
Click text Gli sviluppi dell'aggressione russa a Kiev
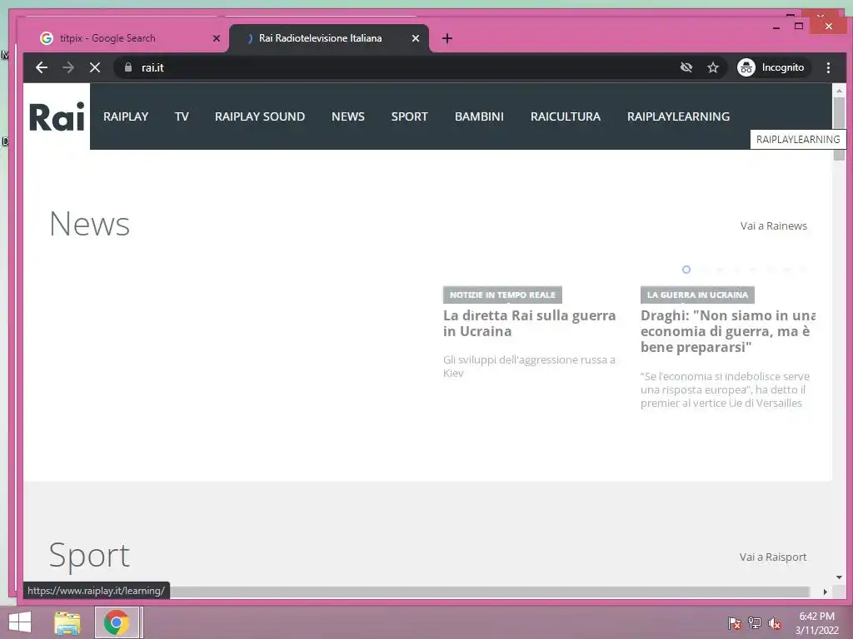[x=529, y=366]
